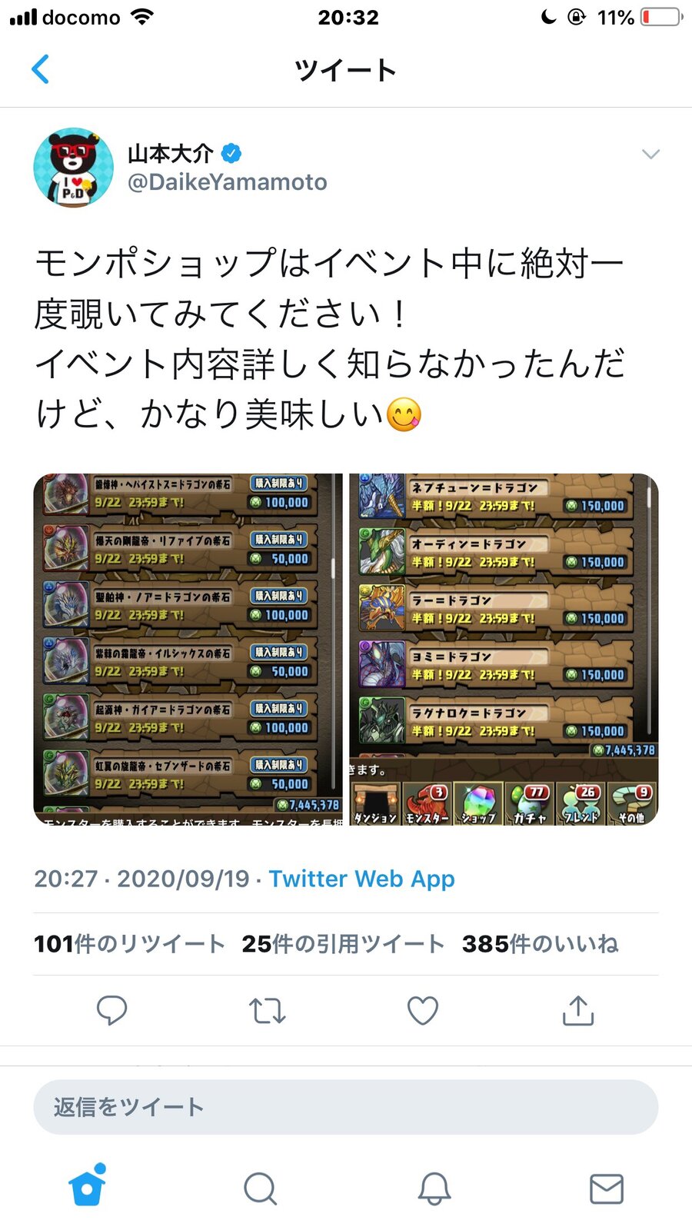Open Notifications bell tab

click(434, 1188)
